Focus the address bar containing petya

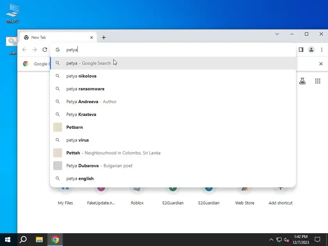pos(173,50)
